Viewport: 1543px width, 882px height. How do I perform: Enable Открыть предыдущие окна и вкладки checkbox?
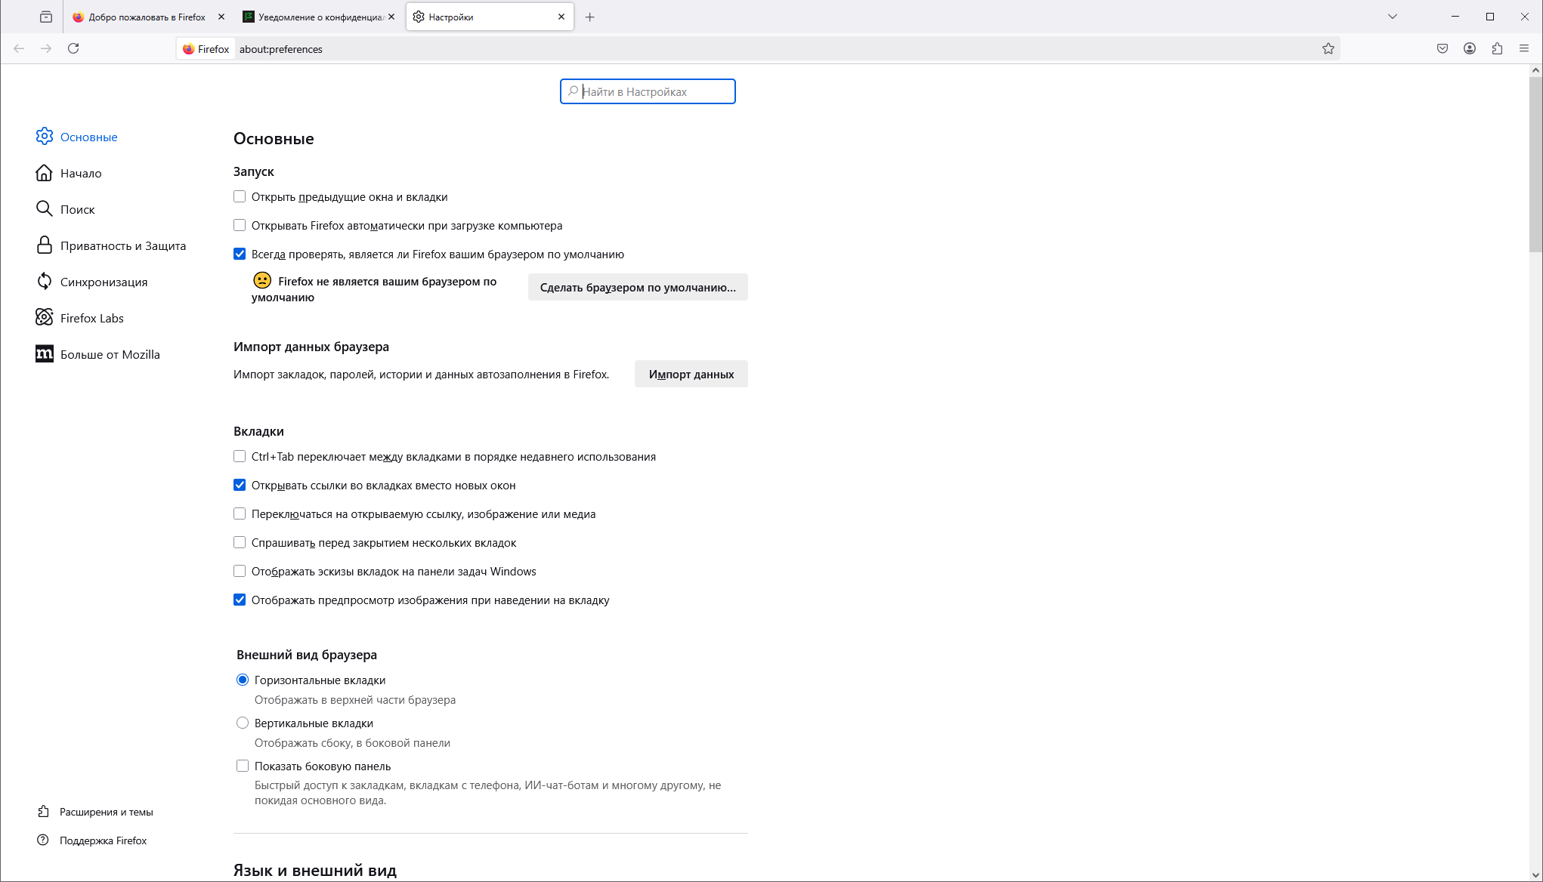[240, 196]
